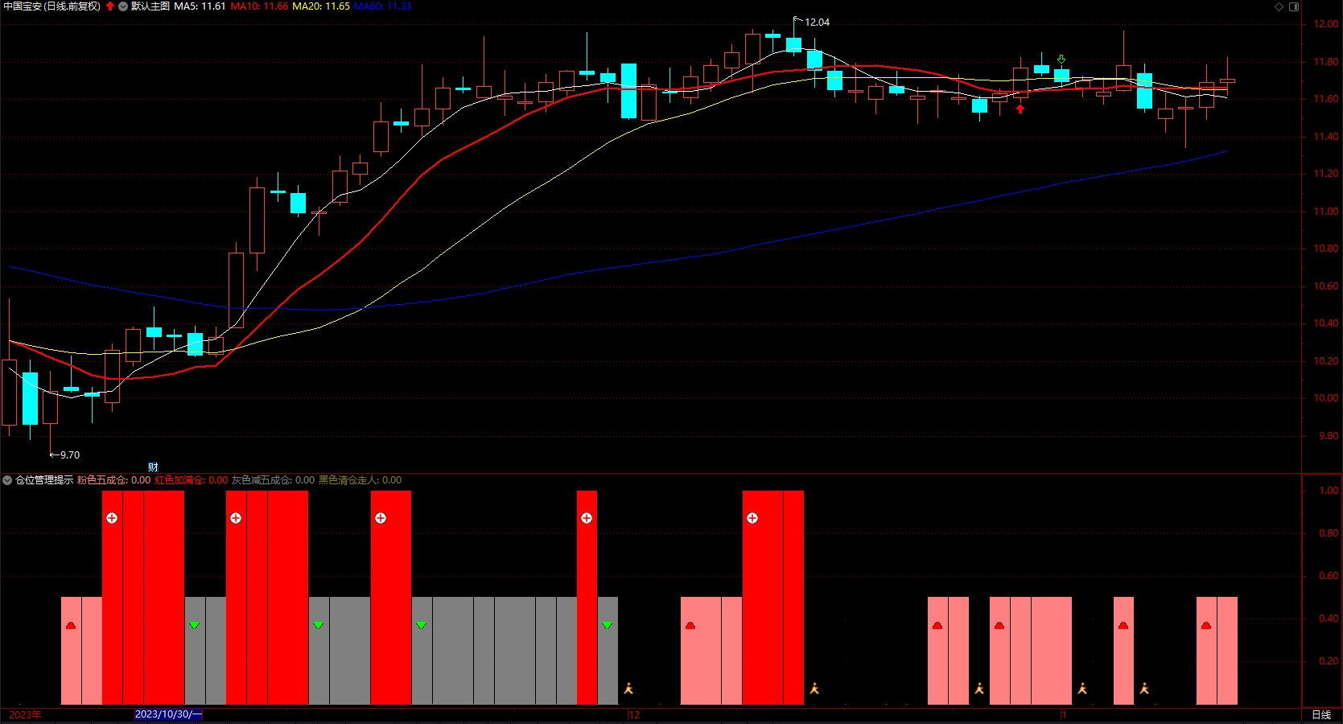The image size is (1343, 724).
Task: Click the 中国宝安(日线.前复权) chart title
Action: point(52,6)
